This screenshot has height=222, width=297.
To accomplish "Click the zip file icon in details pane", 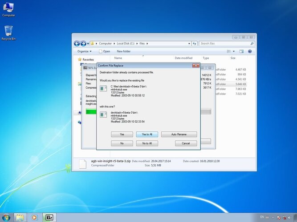I will click(x=83, y=164).
